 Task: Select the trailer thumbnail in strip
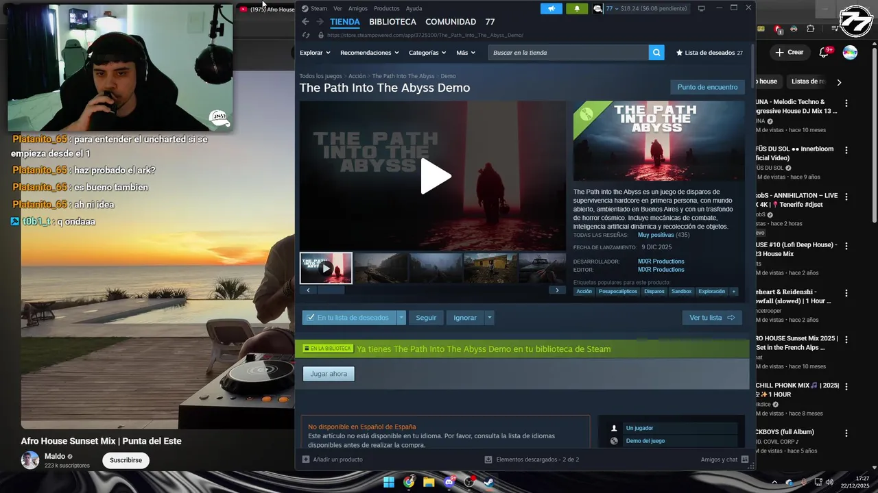click(326, 268)
